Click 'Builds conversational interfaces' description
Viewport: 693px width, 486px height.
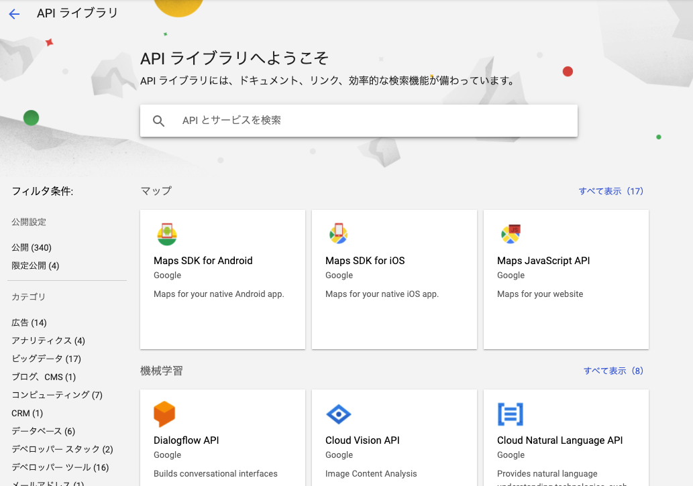(x=215, y=474)
